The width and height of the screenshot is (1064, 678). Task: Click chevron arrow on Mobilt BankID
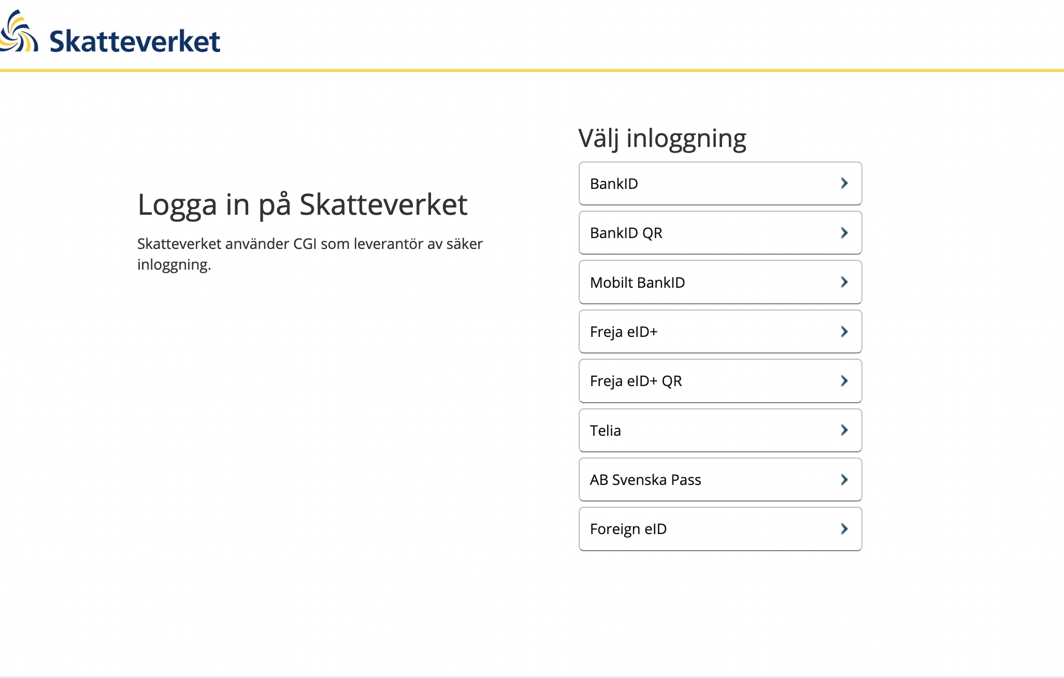pos(844,282)
